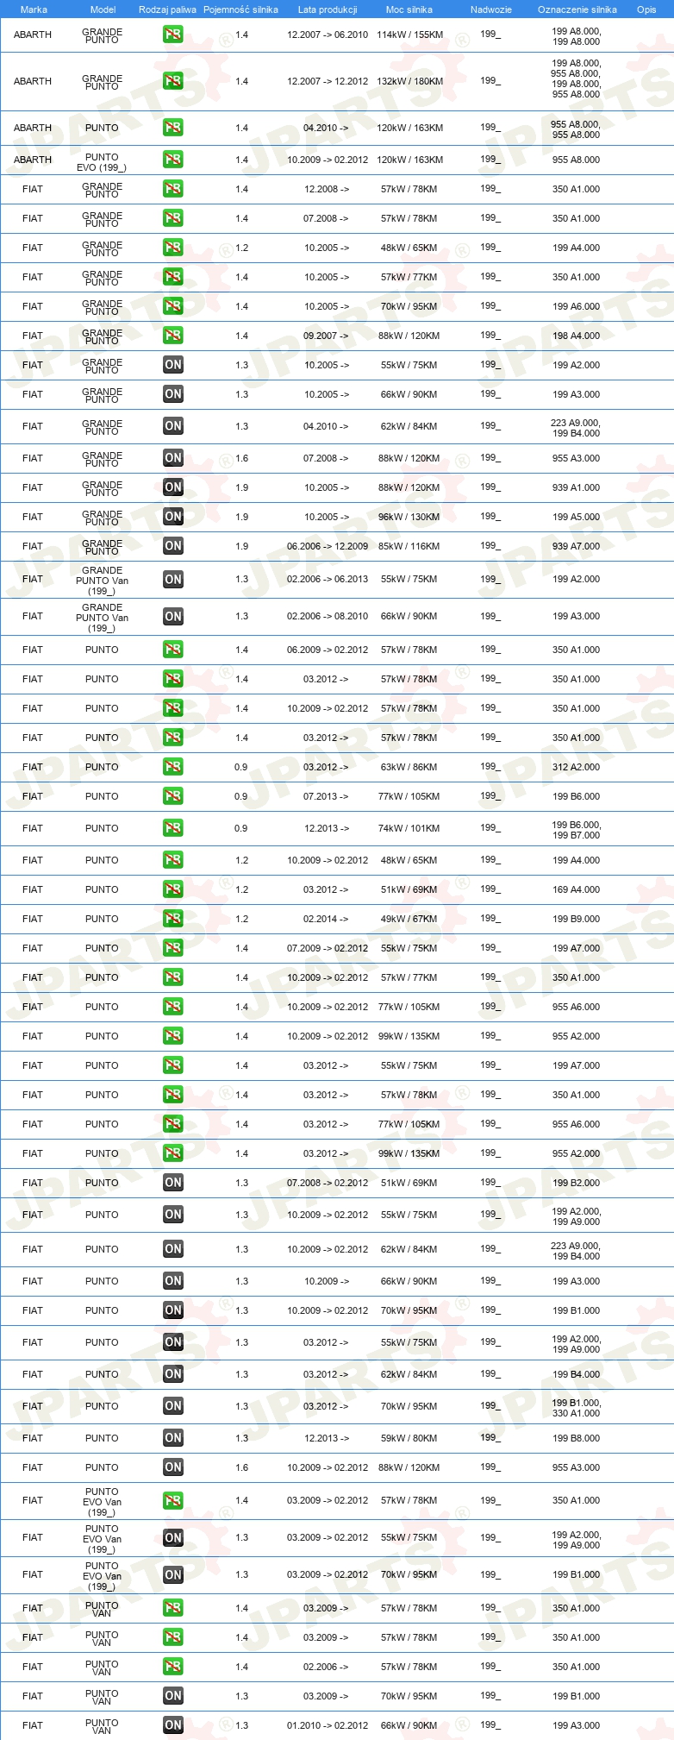Select the '199 A6.000' engine code cell
The height and width of the screenshot is (1740, 674).
pos(577,307)
